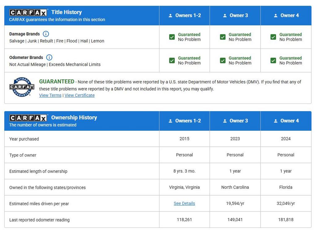Open the View Terms link
This screenshot has height=233, width=317.
click(50, 95)
